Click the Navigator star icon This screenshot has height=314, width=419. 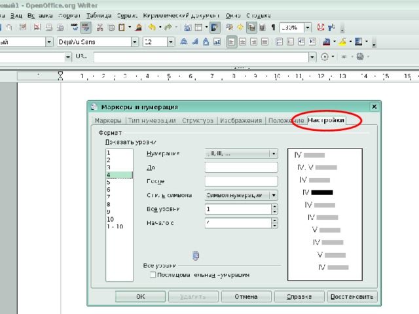pyautogui.click(x=240, y=27)
